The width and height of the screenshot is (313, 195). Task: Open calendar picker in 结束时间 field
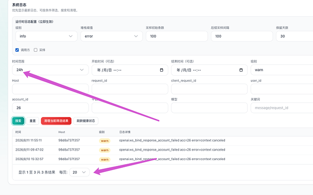pos(241,70)
